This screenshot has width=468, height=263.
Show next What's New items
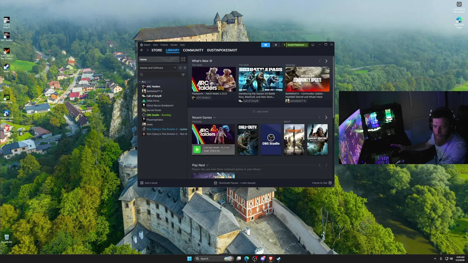tap(326, 61)
